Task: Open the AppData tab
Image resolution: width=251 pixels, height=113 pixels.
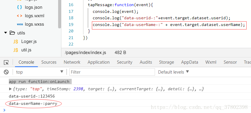Action: 190,62
